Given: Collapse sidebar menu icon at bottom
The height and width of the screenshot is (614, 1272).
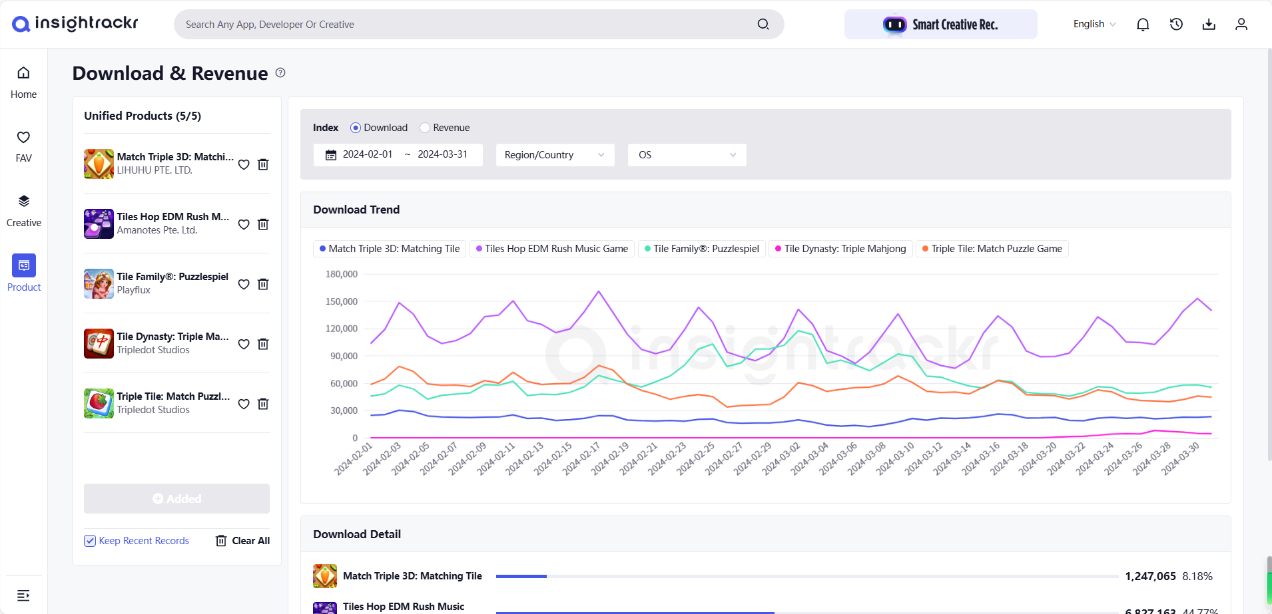Looking at the screenshot, I should (x=23, y=595).
